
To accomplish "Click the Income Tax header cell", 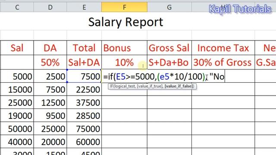I will 223,48.
